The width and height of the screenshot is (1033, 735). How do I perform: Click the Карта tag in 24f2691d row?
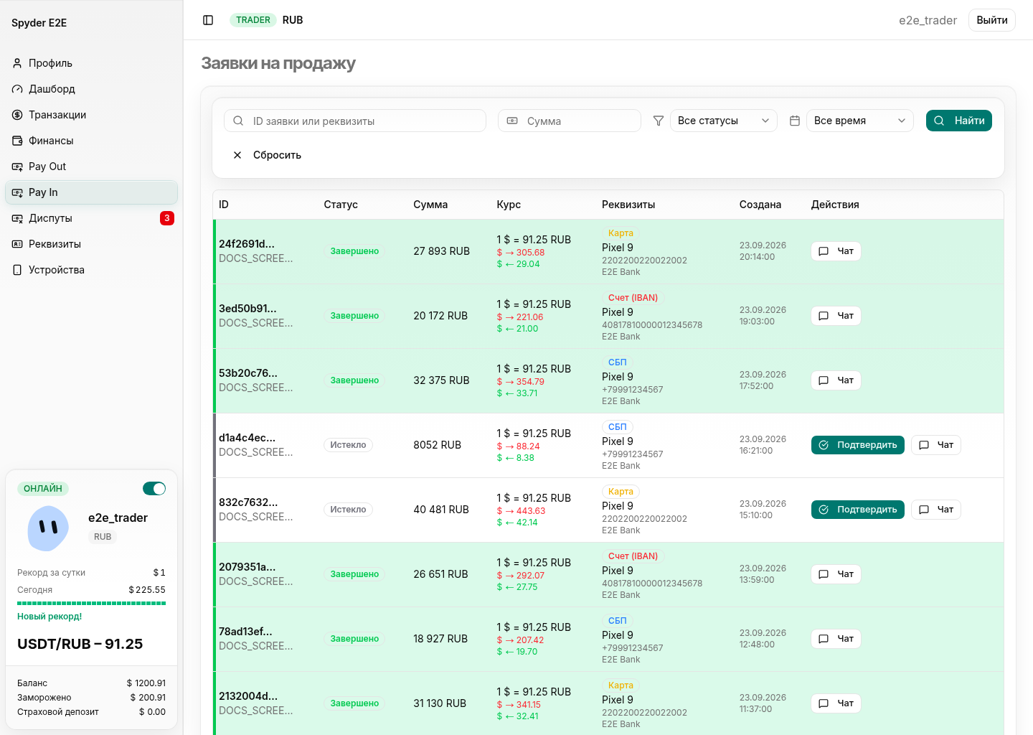pos(621,233)
